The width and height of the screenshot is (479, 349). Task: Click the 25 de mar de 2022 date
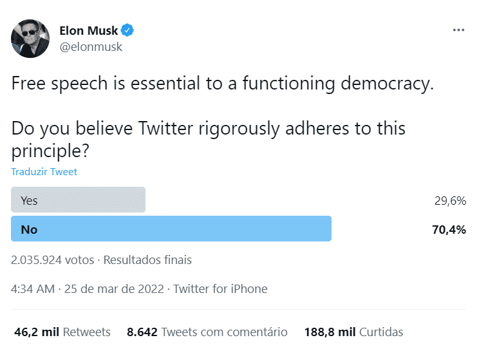pyautogui.click(x=114, y=289)
